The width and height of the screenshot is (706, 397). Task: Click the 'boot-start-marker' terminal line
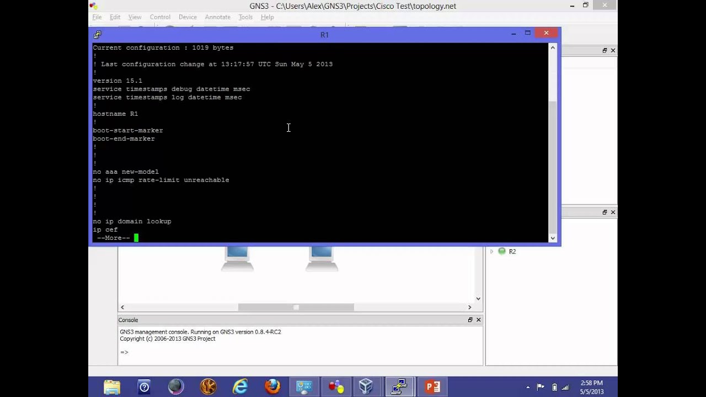click(128, 130)
